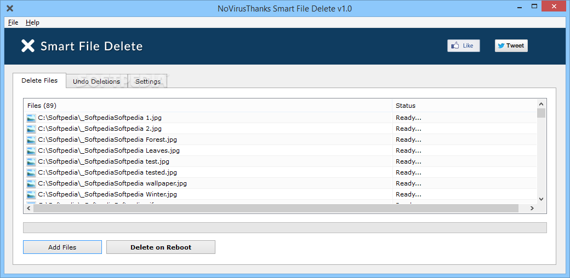Click Ready... status of Forest.jpg
The width and height of the screenshot is (570, 278).
[x=408, y=140]
